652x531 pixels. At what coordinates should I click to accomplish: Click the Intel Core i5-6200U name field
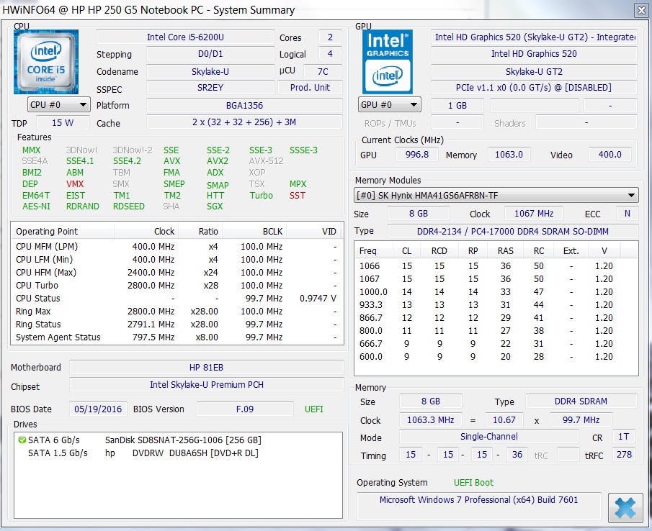(x=185, y=37)
